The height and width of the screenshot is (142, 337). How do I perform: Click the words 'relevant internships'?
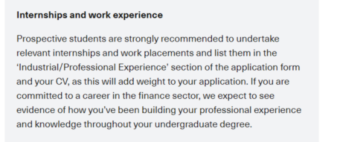58,53
